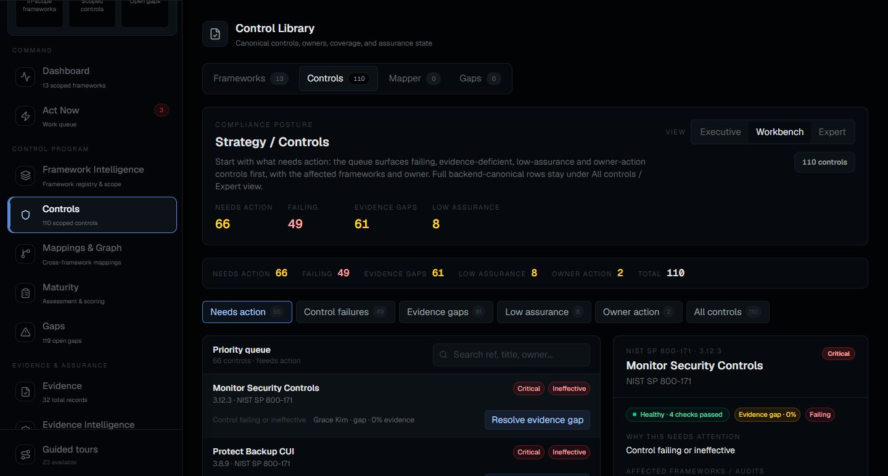Viewport: 888px width, 476px height.
Task: Show All controls using the filter chip
Action: tap(728, 312)
